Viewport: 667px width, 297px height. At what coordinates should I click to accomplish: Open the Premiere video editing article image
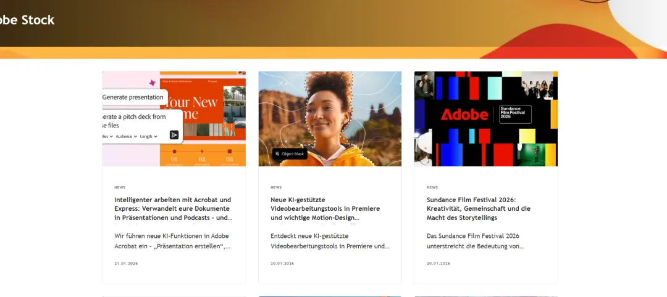(x=330, y=119)
